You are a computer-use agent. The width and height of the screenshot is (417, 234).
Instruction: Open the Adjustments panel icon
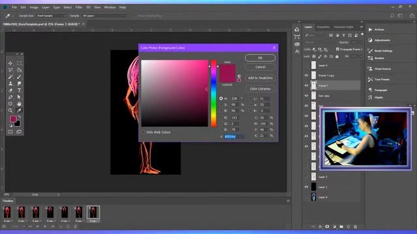pos(370,40)
